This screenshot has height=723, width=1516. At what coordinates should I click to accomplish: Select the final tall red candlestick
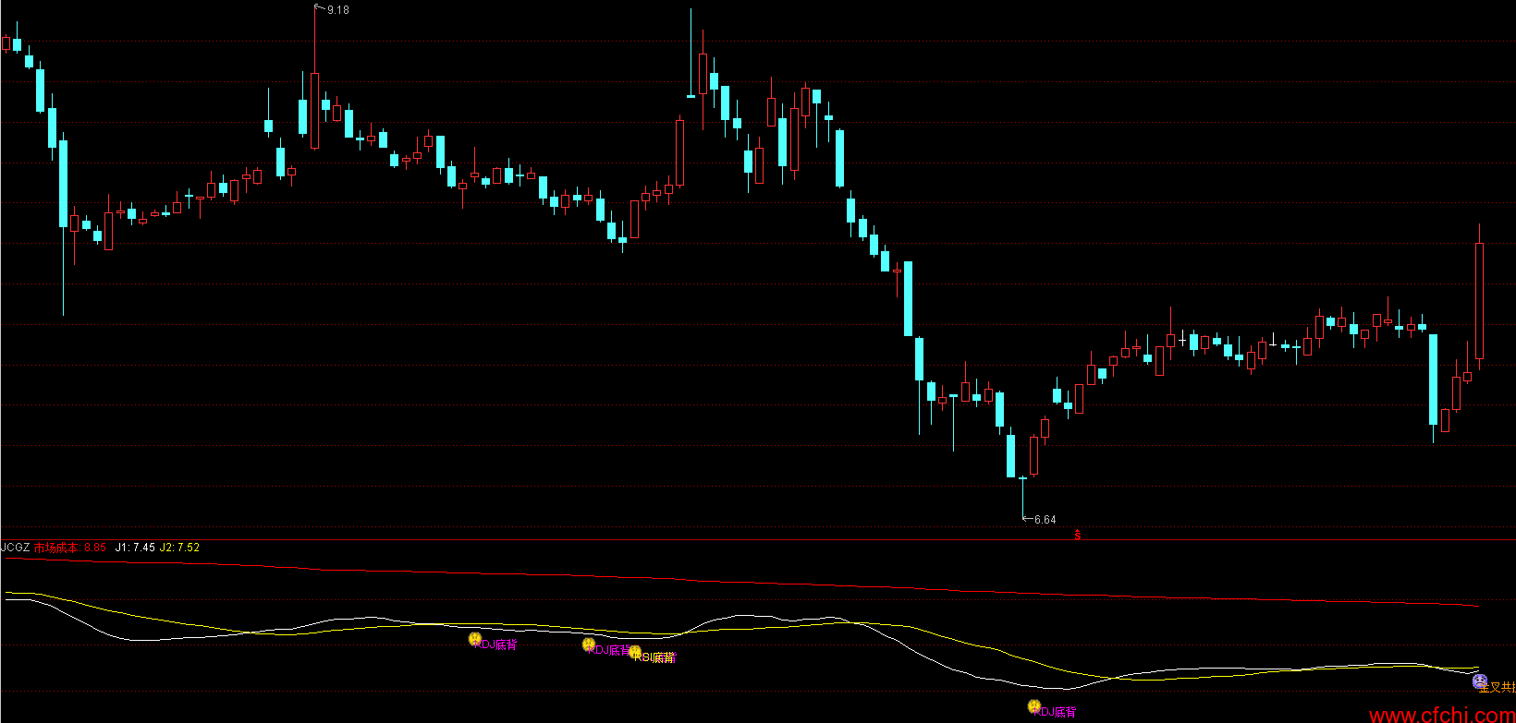[x=1479, y=298]
